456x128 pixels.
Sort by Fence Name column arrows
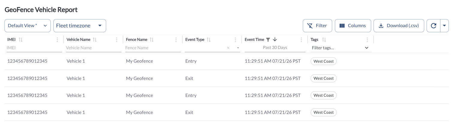pos(152,40)
